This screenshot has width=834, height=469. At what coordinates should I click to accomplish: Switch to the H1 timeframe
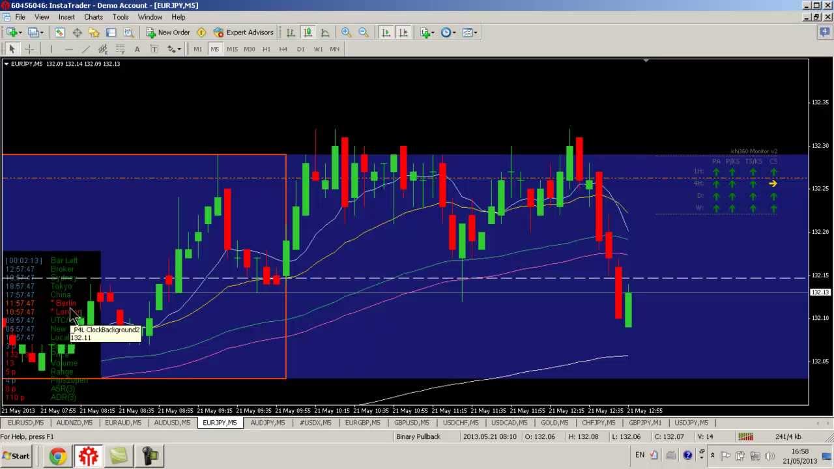(266, 49)
